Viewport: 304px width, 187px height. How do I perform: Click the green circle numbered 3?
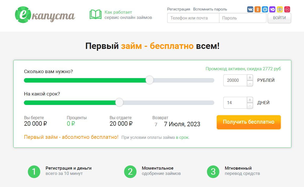click(213, 172)
